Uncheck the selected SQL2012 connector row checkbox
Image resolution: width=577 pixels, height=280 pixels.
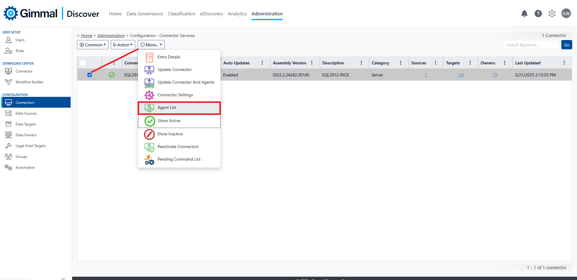click(89, 75)
